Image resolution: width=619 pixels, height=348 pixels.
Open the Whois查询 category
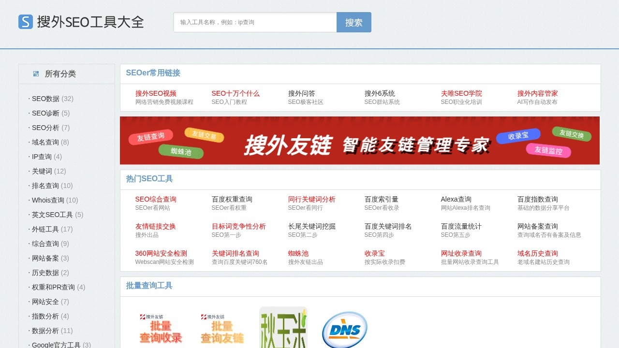point(48,200)
